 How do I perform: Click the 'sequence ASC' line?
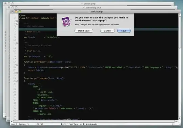coord(44,114)
